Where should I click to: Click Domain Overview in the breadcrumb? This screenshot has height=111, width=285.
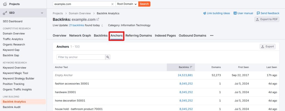point(80,13)
